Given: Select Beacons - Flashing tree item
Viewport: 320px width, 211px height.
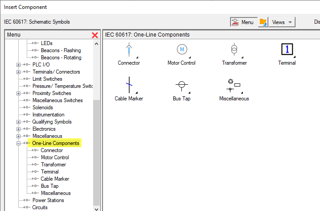Looking at the screenshot, I should (61, 50).
